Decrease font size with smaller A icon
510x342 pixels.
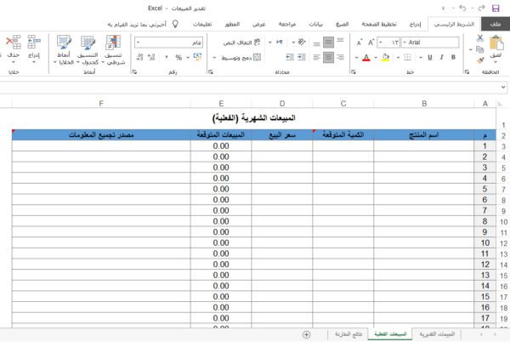click(x=360, y=43)
